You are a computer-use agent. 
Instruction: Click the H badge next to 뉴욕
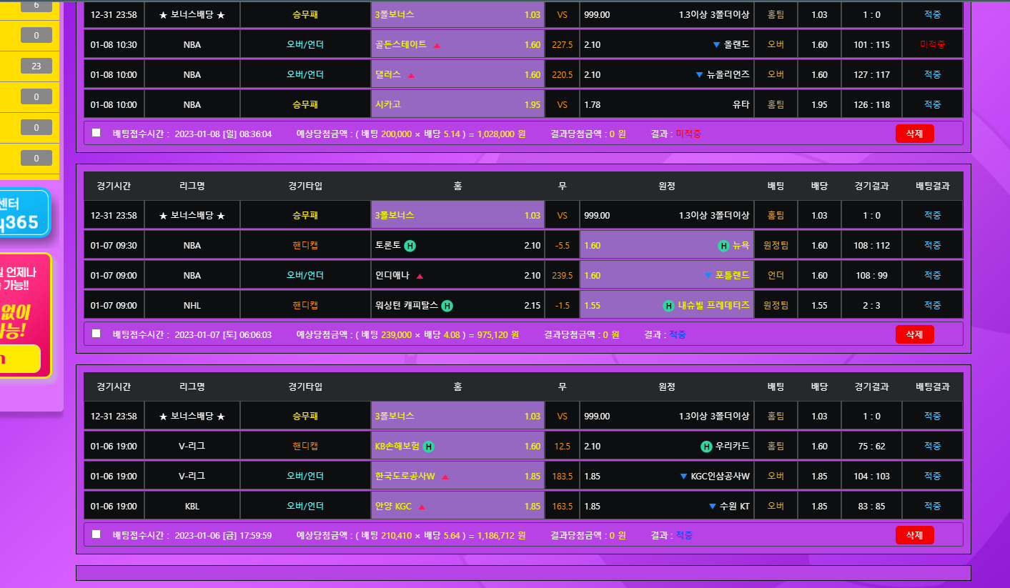click(x=723, y=246)
